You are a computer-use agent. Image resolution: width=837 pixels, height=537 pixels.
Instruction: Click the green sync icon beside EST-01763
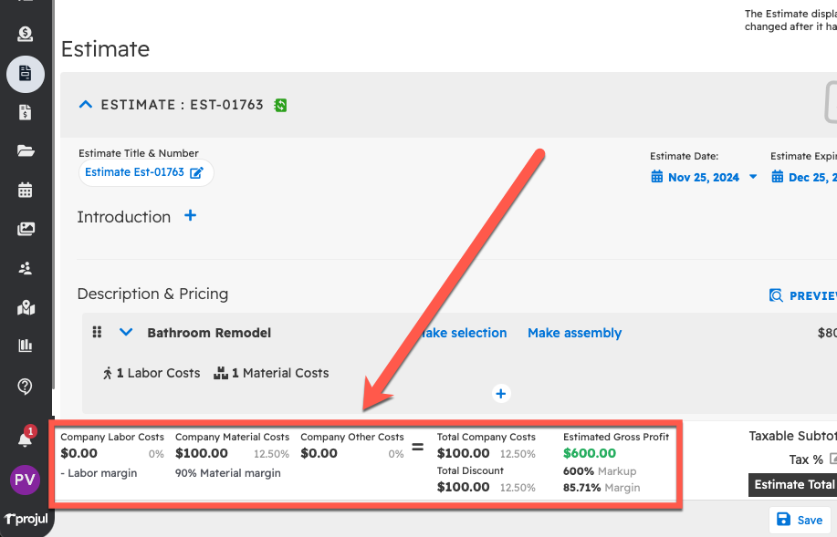click(280, 105)
